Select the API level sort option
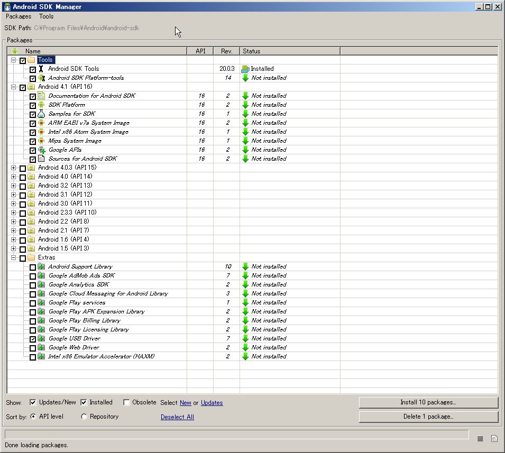 coord(33,417)
